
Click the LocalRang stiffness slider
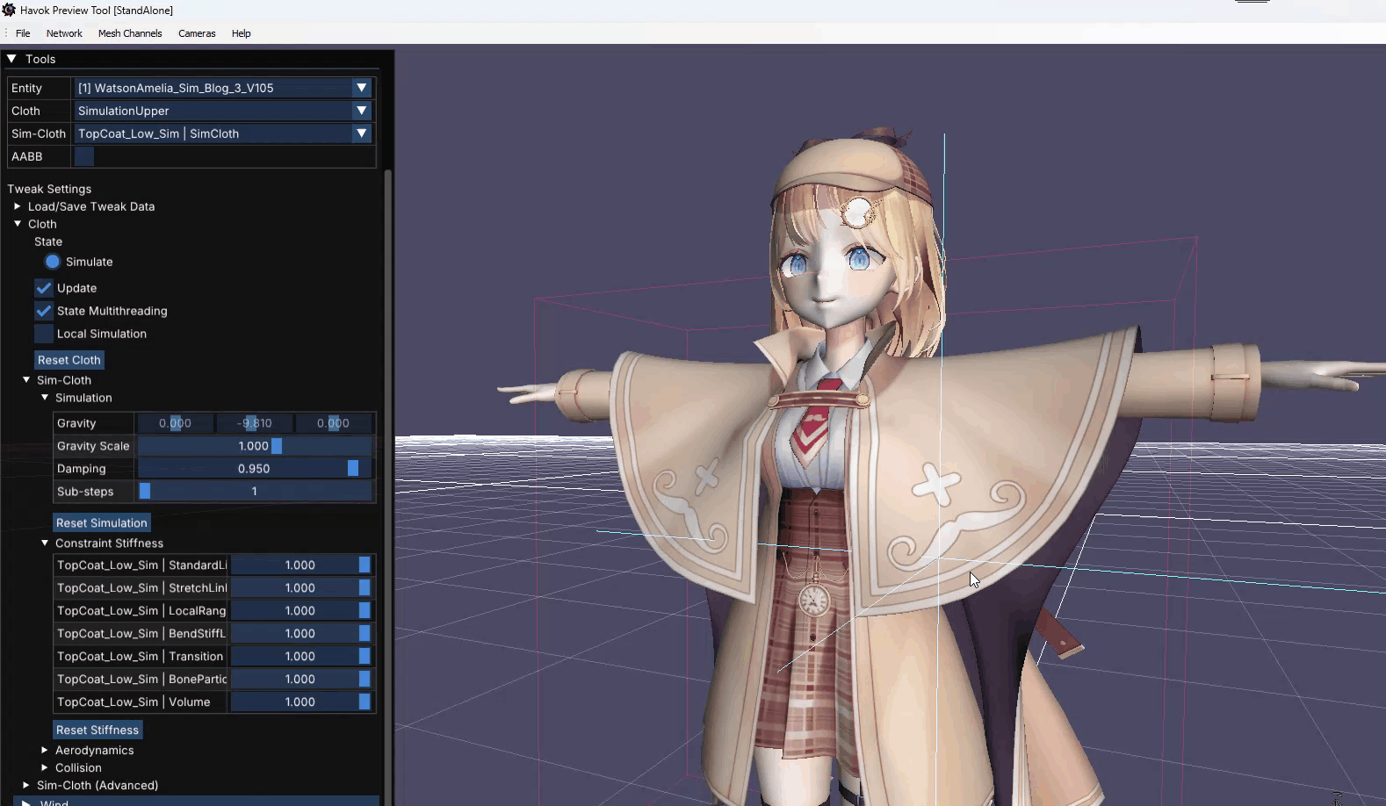tap(300, 611)
